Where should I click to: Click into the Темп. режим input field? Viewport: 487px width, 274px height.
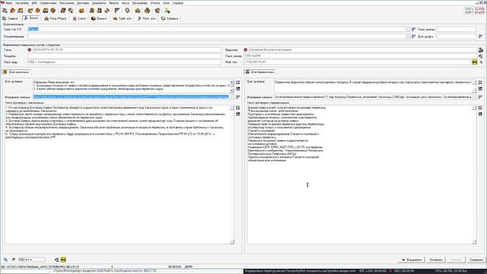tap(457, 29)
